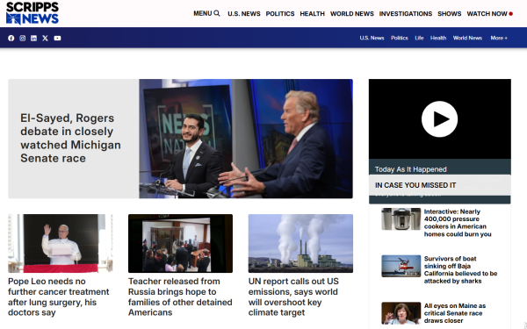Click the courtroom thumbnail for teacher released story

point(180,243)
